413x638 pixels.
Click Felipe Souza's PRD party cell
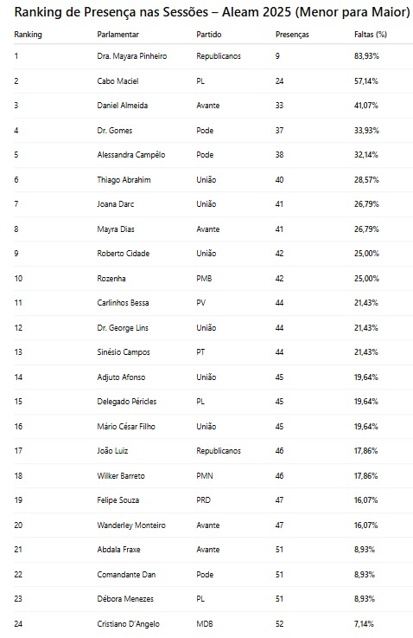click(x=203, y=500)
